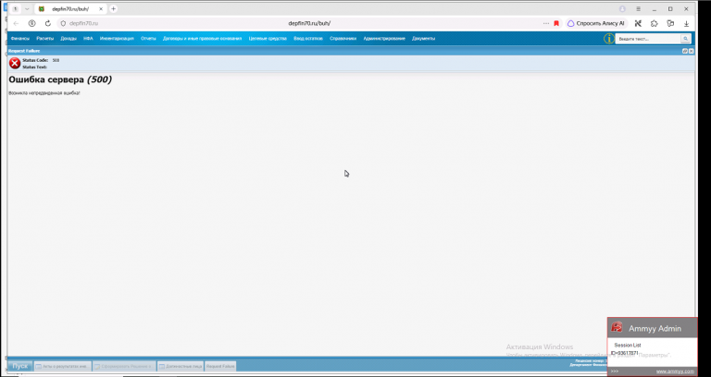The width and height of the screenshot is (711, 377).
Task: Open Договоры и иные правовые основания menu
Action: [202, 39]
